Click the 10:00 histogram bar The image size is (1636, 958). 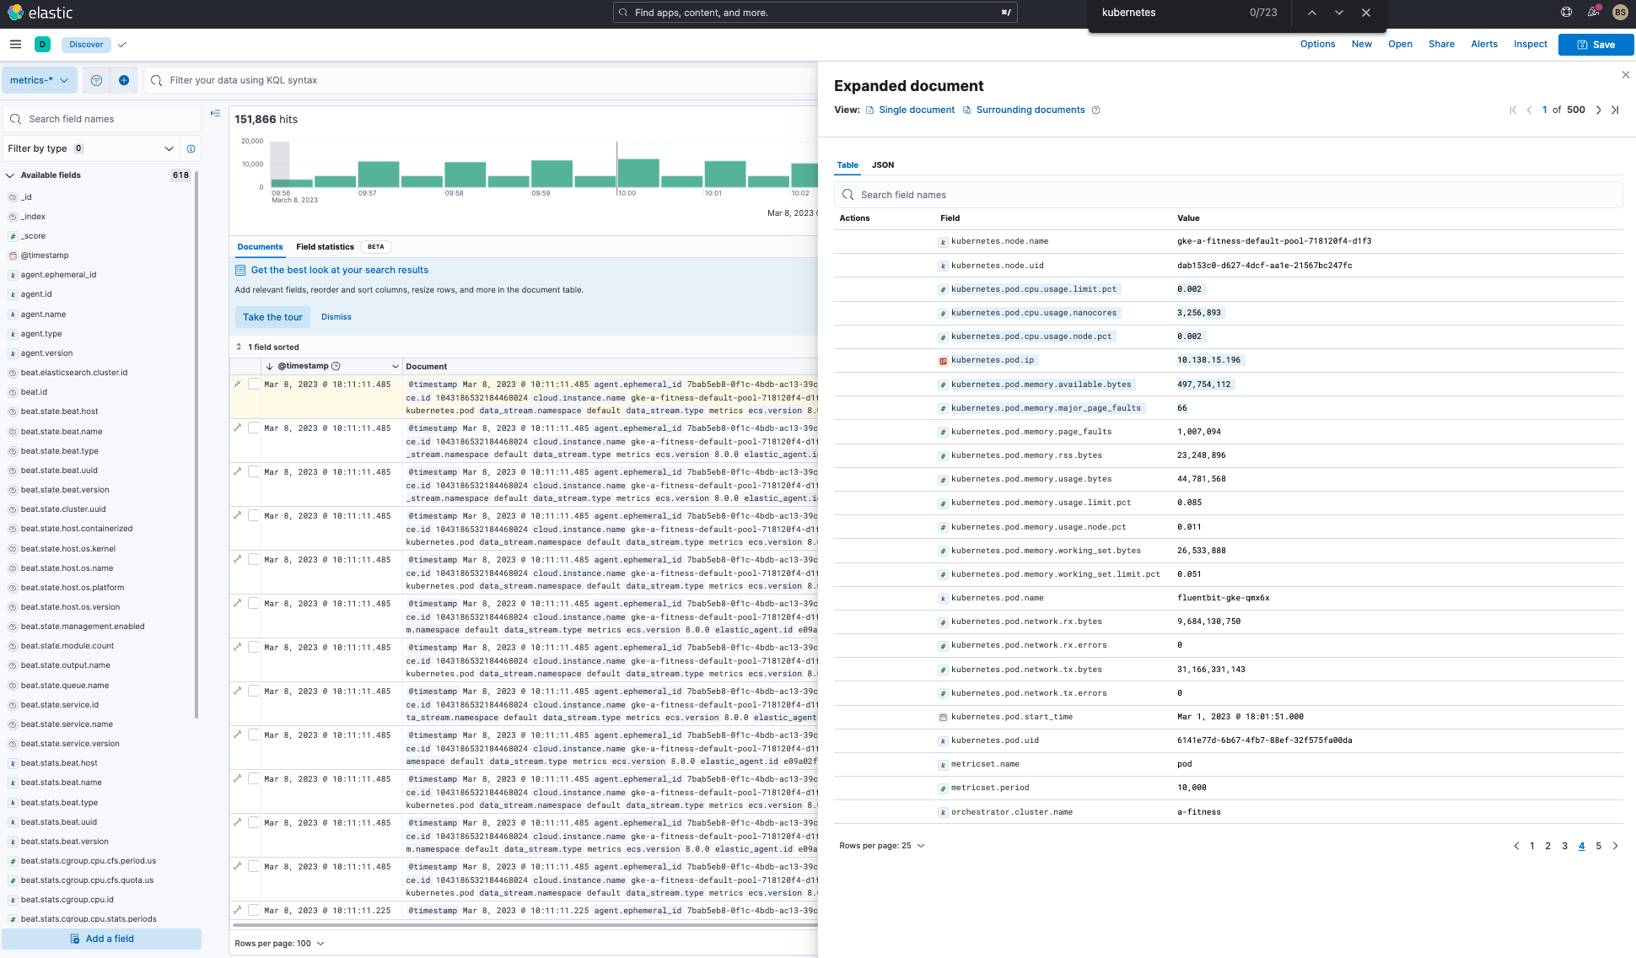[x=638, y=172]
